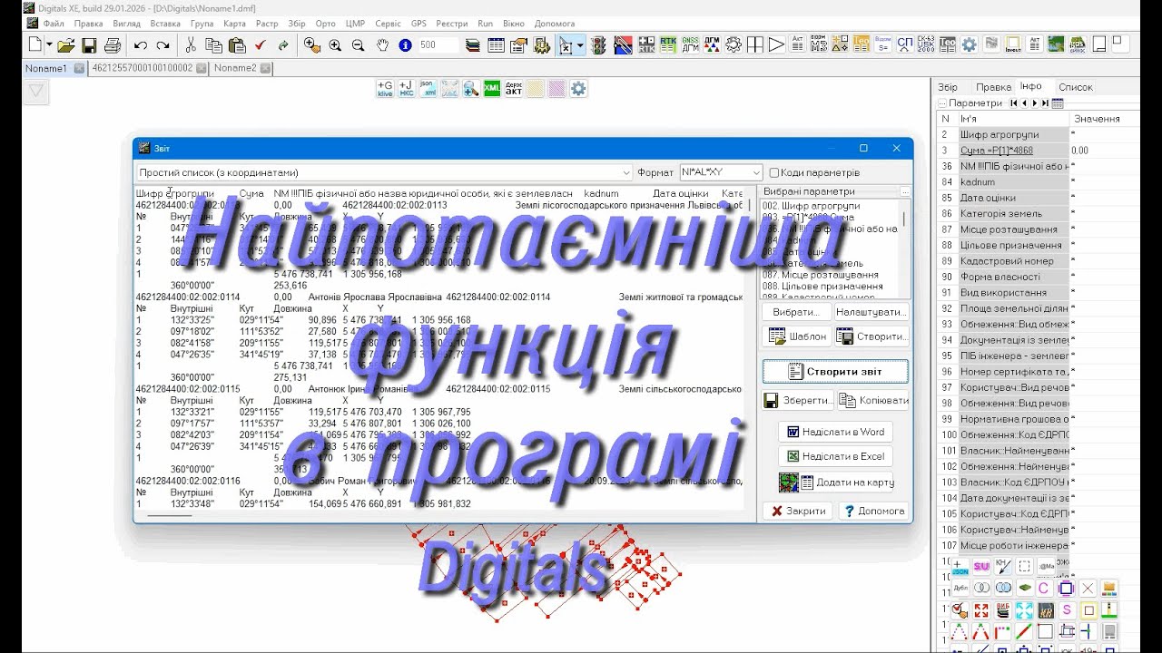Click the traffic light toolbar icon
This screenshot has height=653, width=1162.
599,44
